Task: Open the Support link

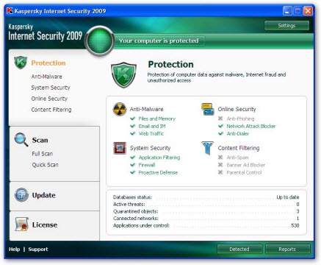Action: [x=38, y=250]
